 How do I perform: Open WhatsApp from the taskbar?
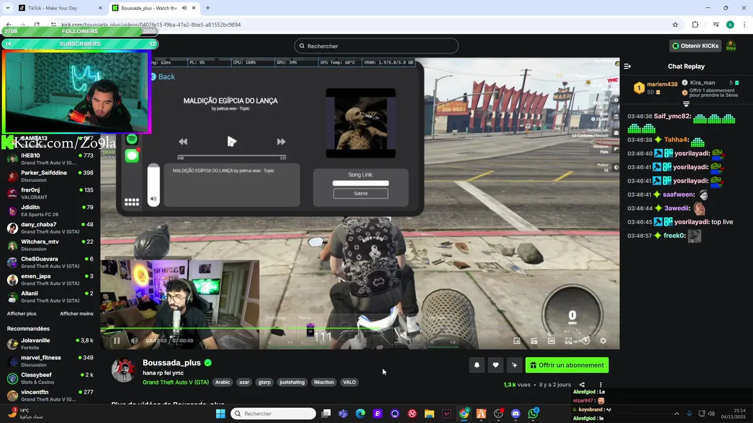coord(533,414)
